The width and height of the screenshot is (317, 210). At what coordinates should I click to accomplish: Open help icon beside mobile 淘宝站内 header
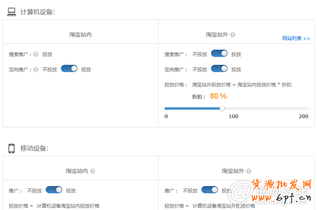[93, 171]
